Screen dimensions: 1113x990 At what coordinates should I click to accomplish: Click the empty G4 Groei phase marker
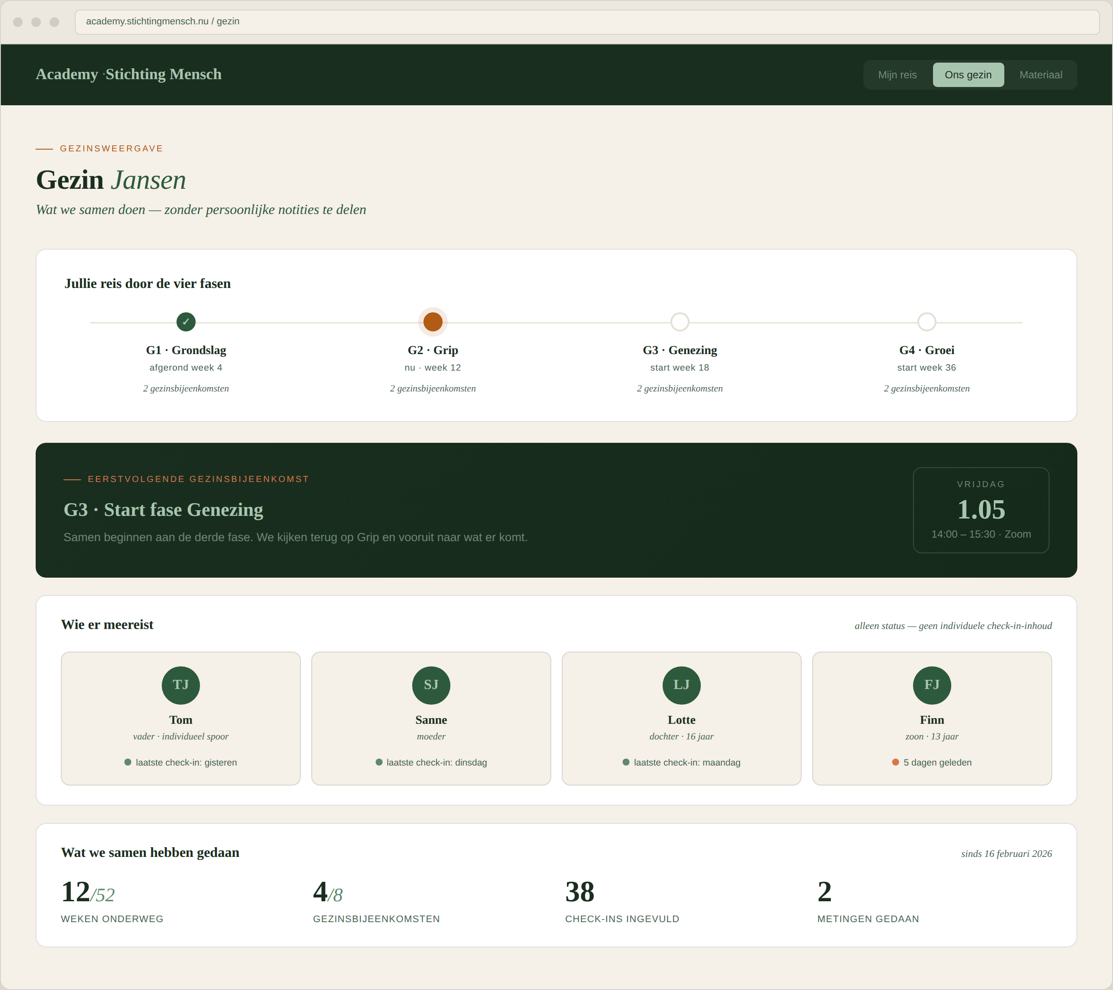[x=926, y=322]
